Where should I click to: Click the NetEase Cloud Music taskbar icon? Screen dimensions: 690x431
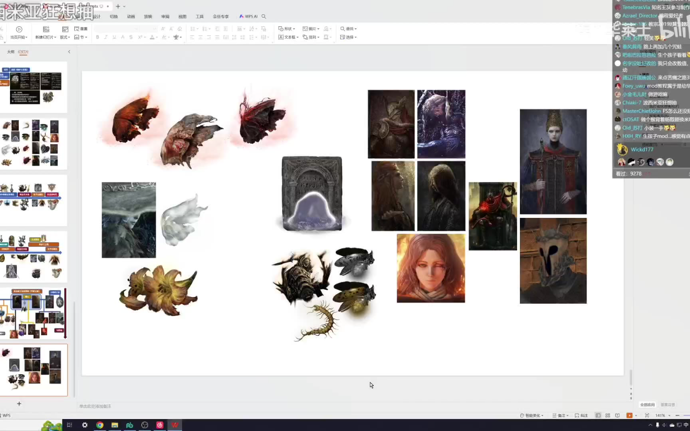160,425
